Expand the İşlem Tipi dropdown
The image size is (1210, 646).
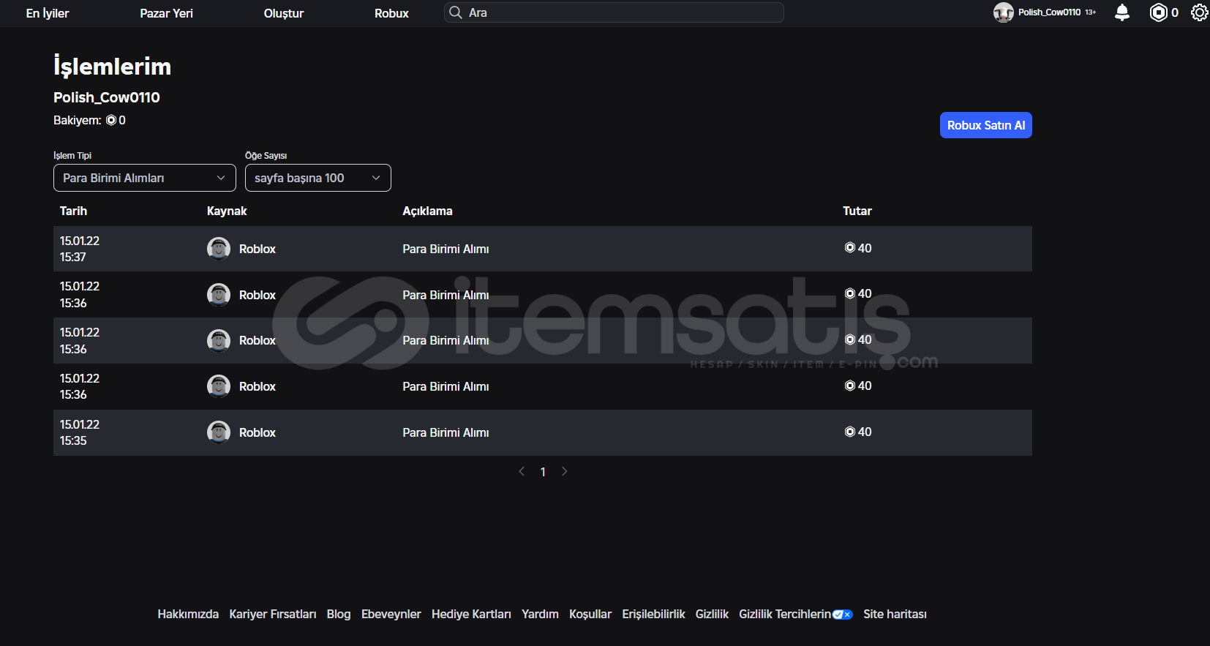[x=145, y=178]
